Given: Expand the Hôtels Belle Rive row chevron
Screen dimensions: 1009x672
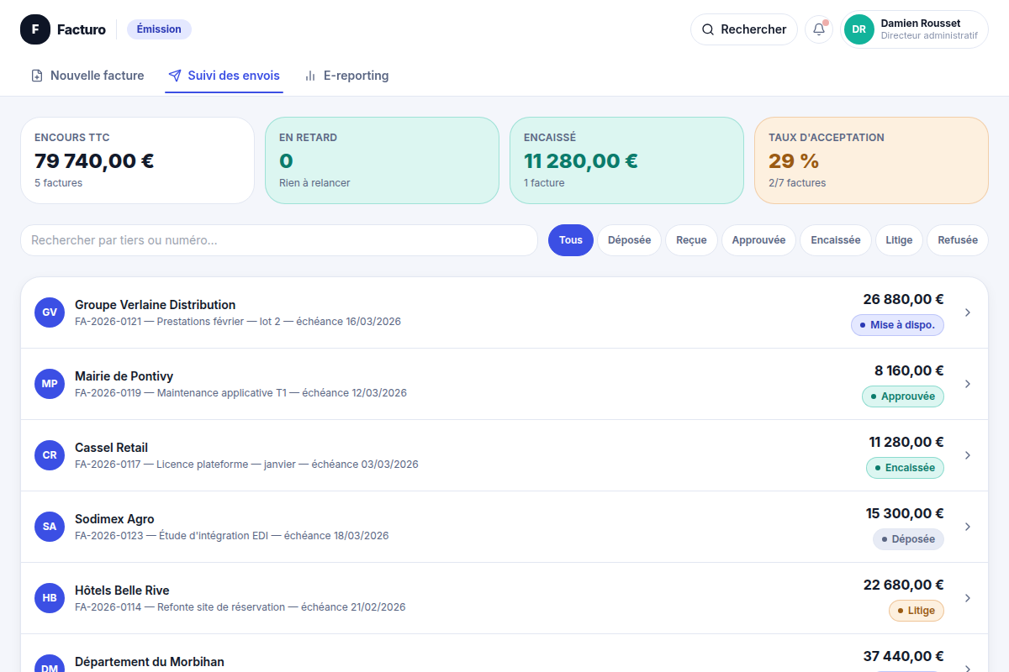Looking at the screenshot, I should [968, 598].
